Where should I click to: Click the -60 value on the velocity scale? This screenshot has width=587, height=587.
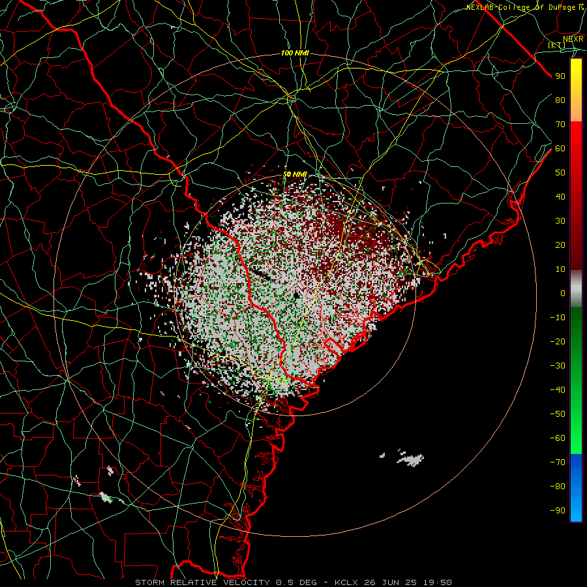click(558, 438)
